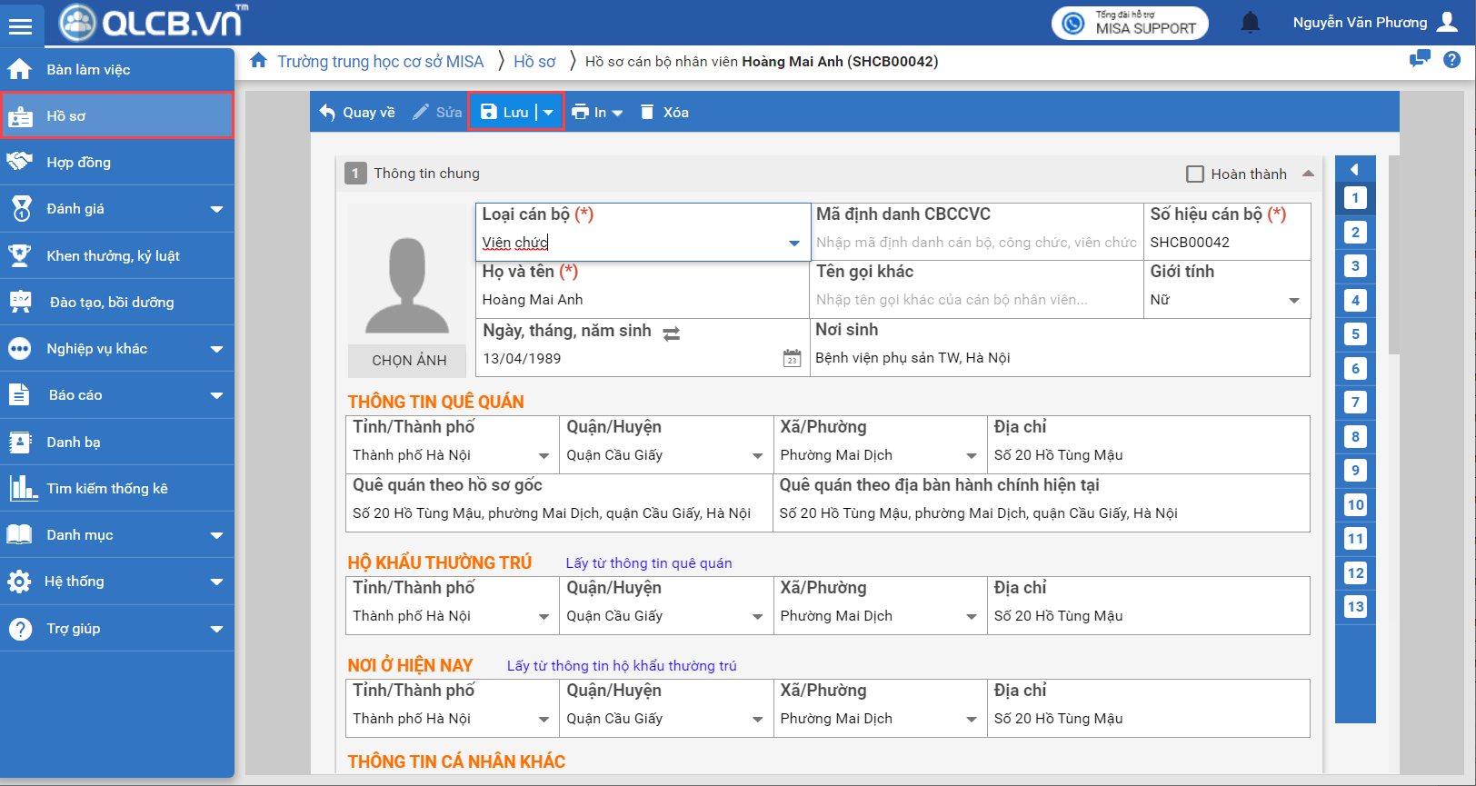Click Lấy từ thông tin quê quán link
This screenshot has width=1476, height=786.
pyautogui.click(x=648, y=563)
